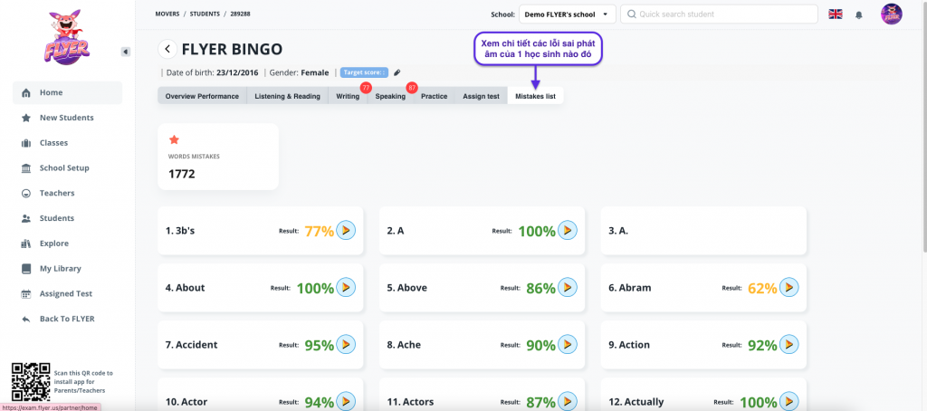The height and width of the screenshot is (411, 927).
Task: Open School Setup in the sidebar
Action: [64, 168]
